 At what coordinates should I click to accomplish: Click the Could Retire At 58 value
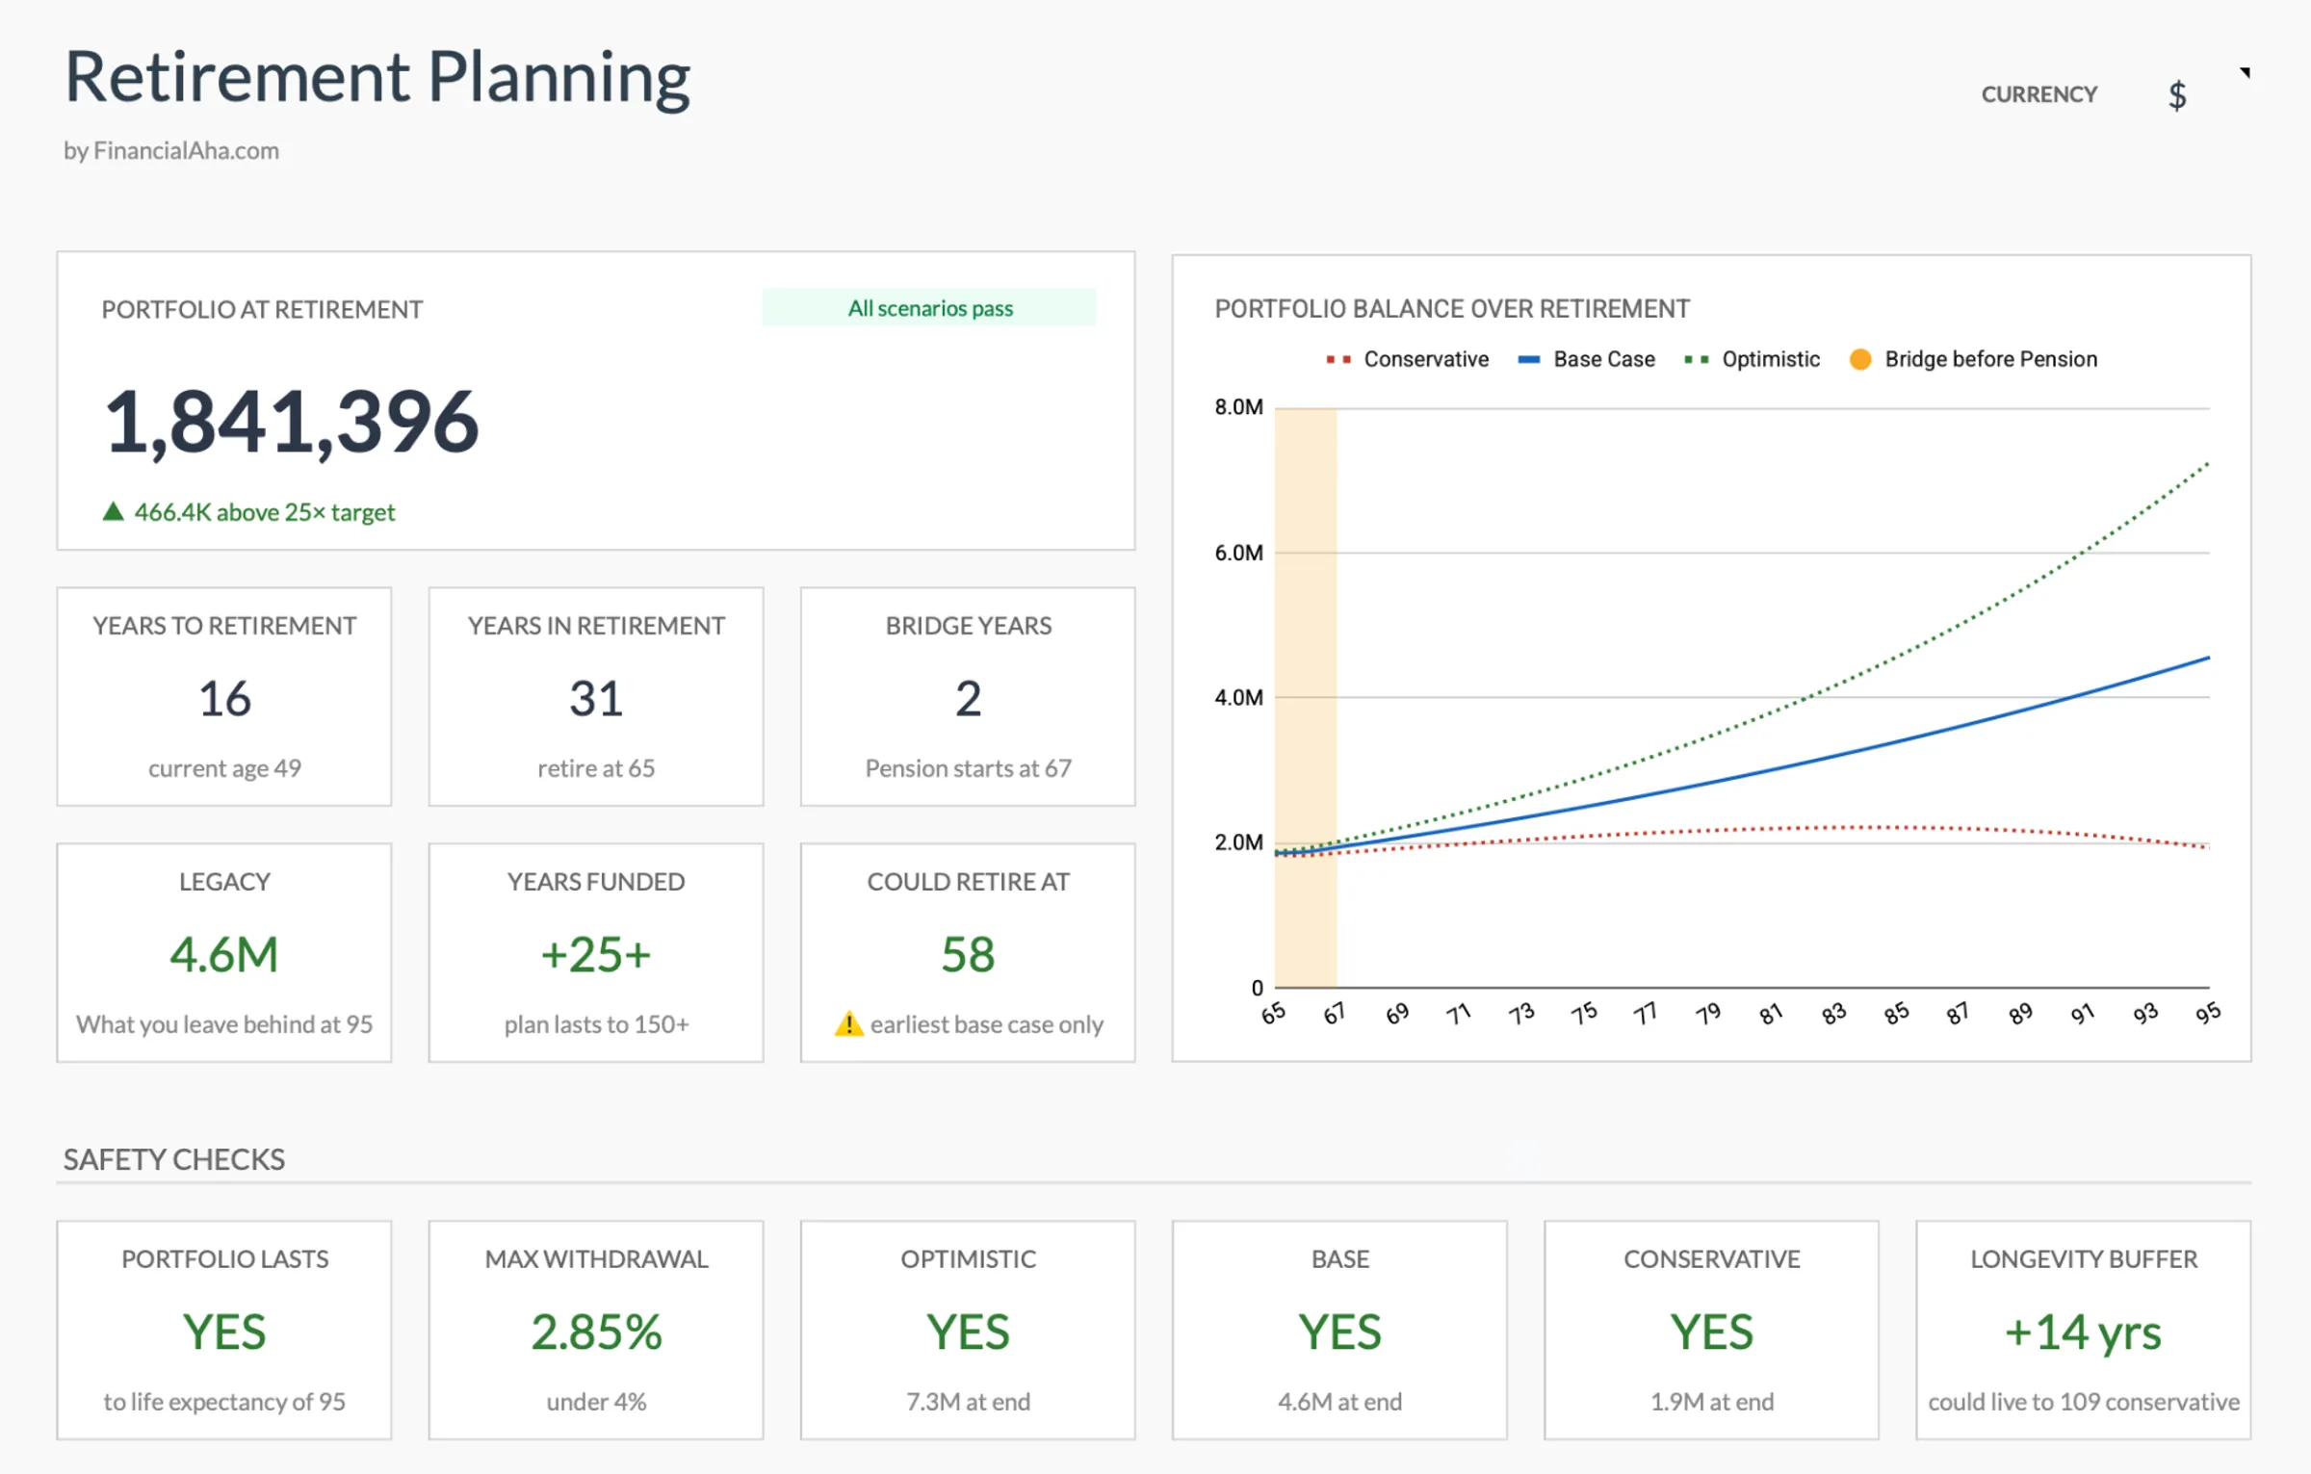point(967,953)
